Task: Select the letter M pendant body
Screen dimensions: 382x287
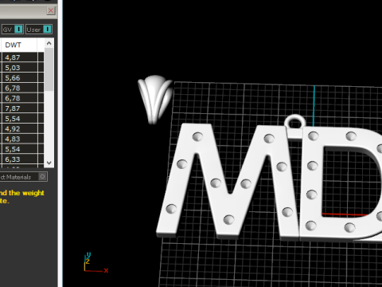Action: (228, 181)
